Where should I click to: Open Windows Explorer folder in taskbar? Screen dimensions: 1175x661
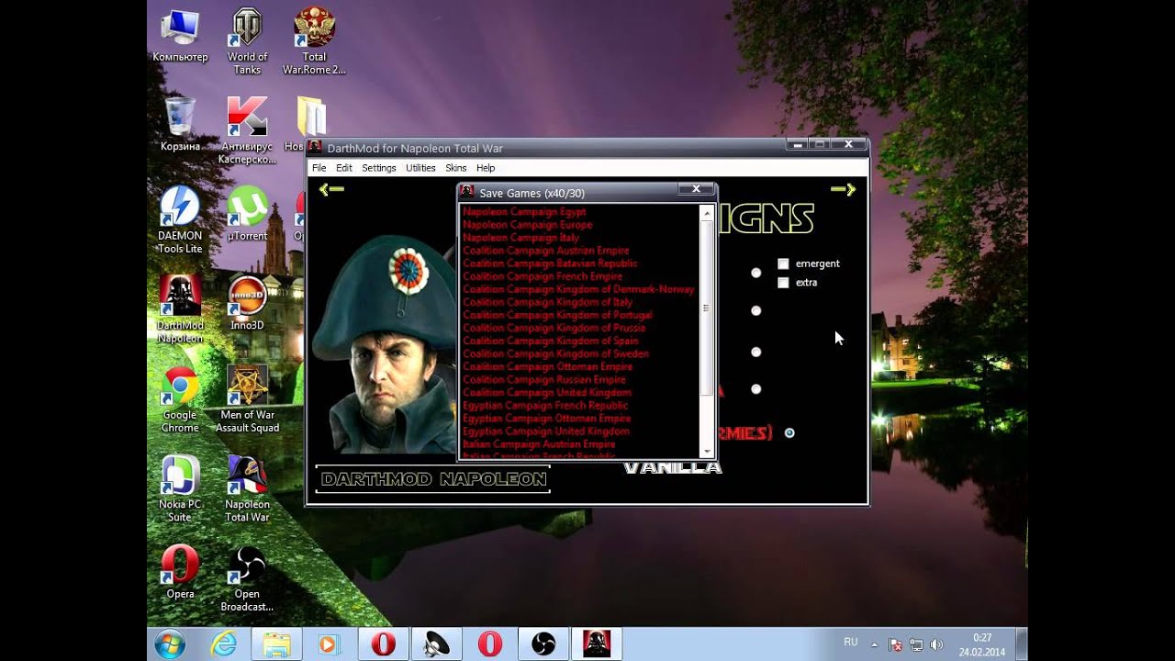tap(276, 644)
